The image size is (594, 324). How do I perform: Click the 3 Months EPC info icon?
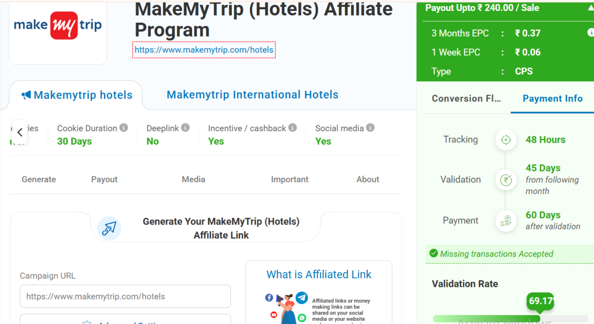point(590,33)
